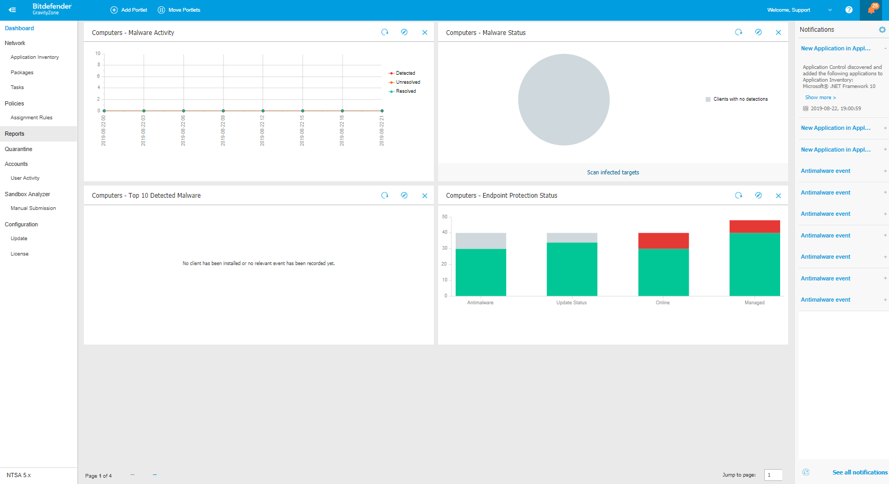Toggle the Detected series in chart legend
The height and width of the screenshot is (484, 889).
(x=405, y=73)
